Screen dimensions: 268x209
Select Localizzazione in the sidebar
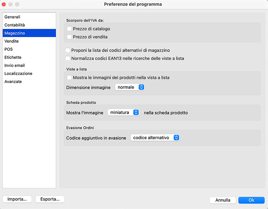(18, 73)
